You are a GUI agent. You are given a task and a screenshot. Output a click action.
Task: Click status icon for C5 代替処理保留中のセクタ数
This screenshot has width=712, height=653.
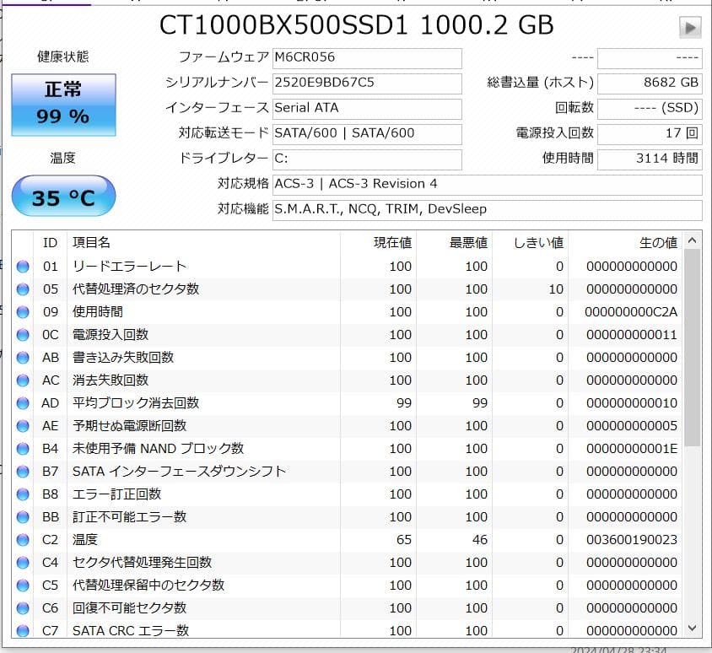point(23,586)
